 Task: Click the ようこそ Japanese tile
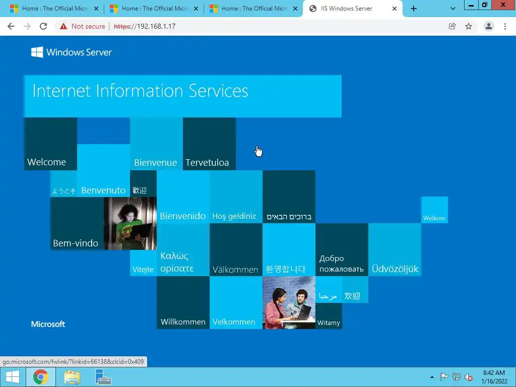63,183
